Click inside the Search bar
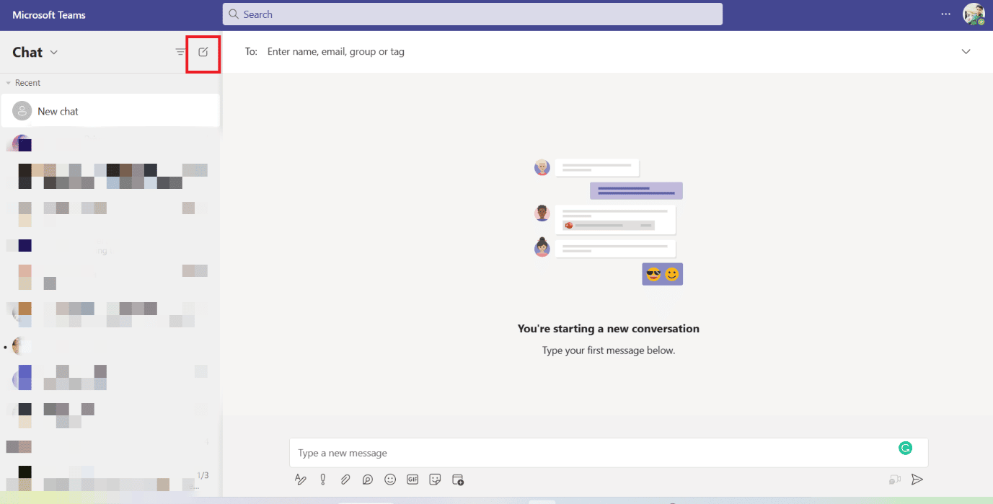Viewport: 993px width, 504px height. pos(472,14)
